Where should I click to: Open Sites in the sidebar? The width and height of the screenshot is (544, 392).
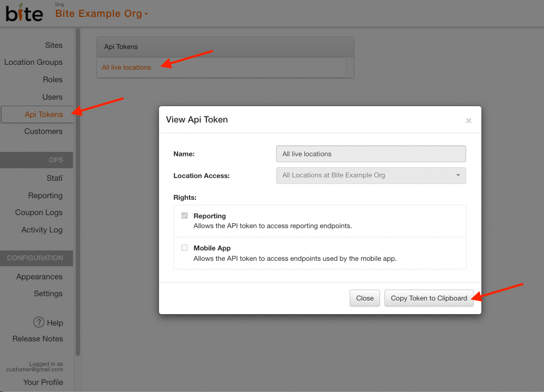click(54, 45)
